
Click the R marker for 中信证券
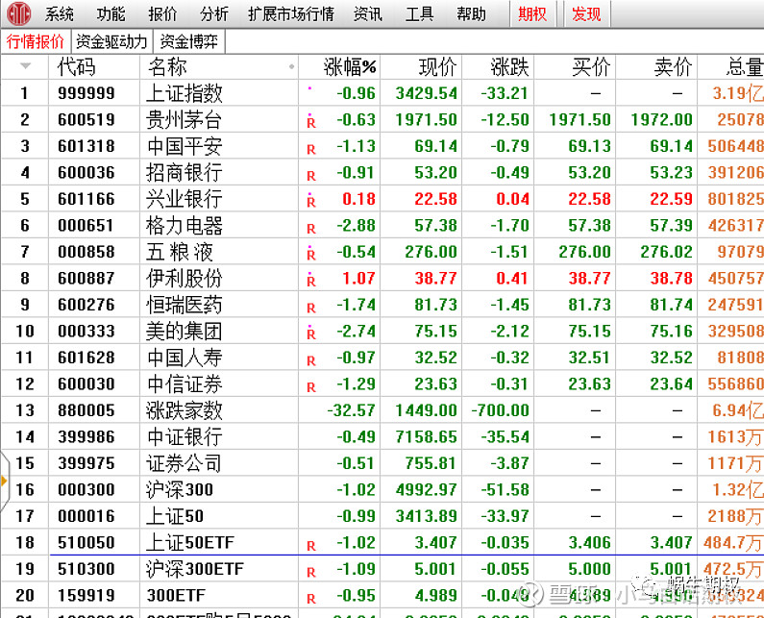click(x=310, y=387)
